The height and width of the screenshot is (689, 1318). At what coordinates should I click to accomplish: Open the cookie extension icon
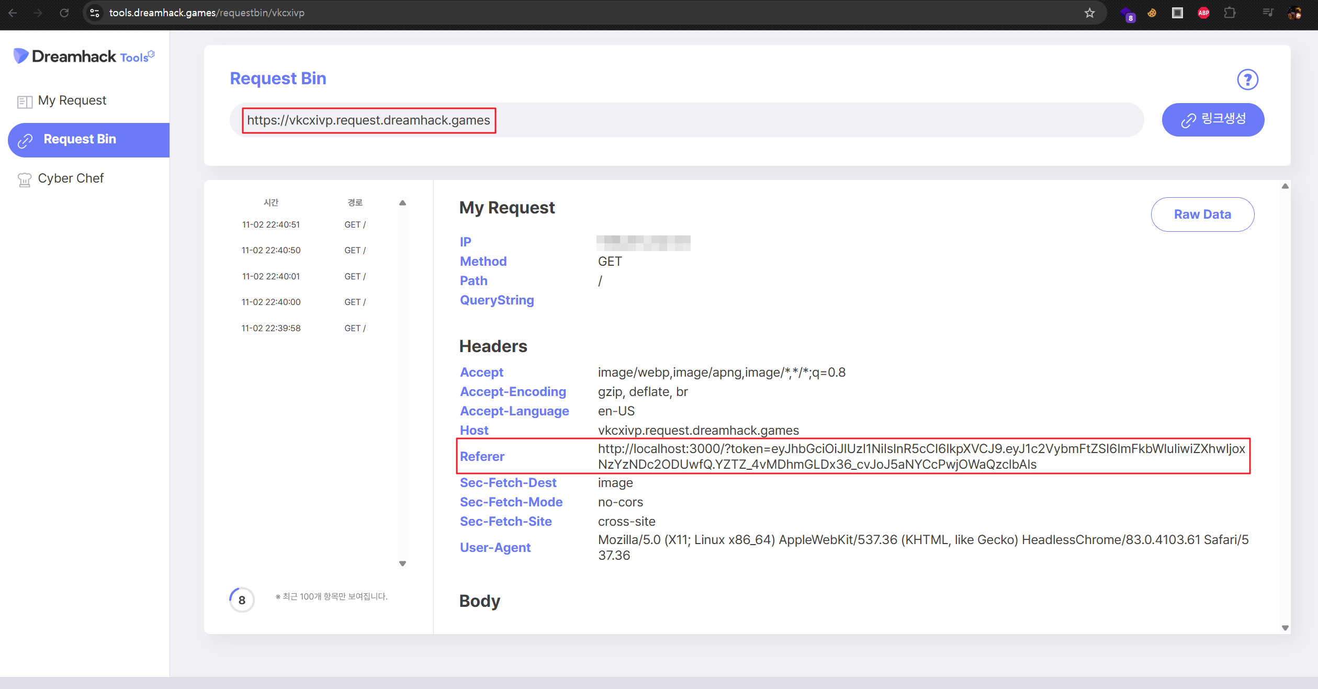[1152, 13]
